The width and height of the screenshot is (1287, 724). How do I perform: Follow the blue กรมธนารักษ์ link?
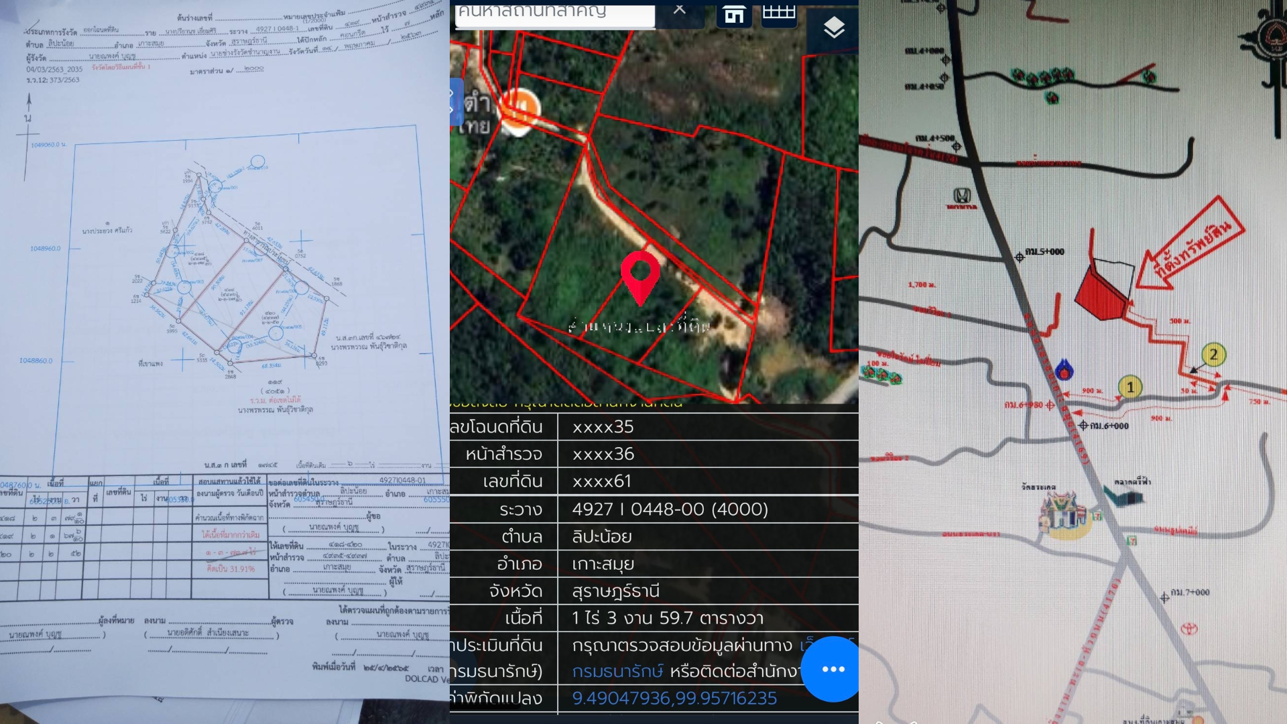coord(617,671)
